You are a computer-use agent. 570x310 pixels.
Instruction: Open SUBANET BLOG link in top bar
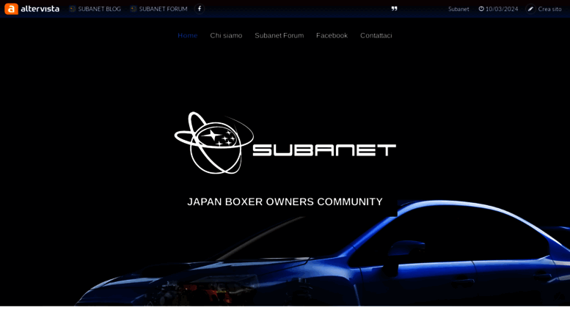coord(99,9)
